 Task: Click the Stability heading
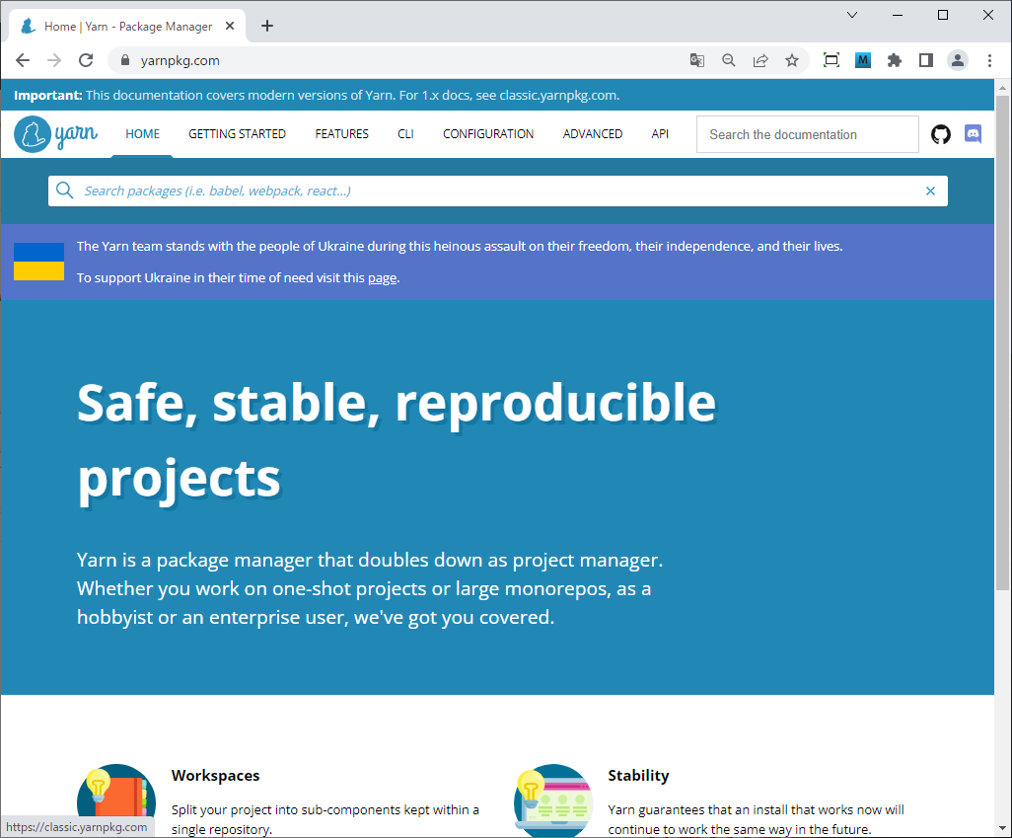pos(638,776)
